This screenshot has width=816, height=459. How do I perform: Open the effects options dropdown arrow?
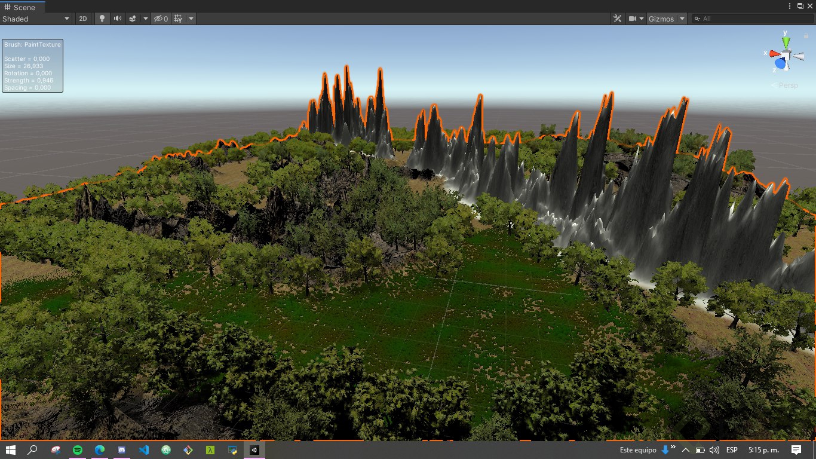145,19
